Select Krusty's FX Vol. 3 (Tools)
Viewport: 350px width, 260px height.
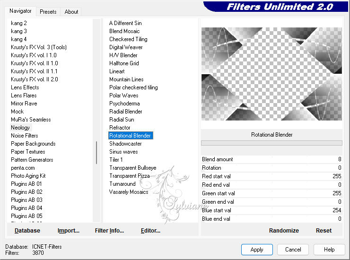(x=39, y=47)
